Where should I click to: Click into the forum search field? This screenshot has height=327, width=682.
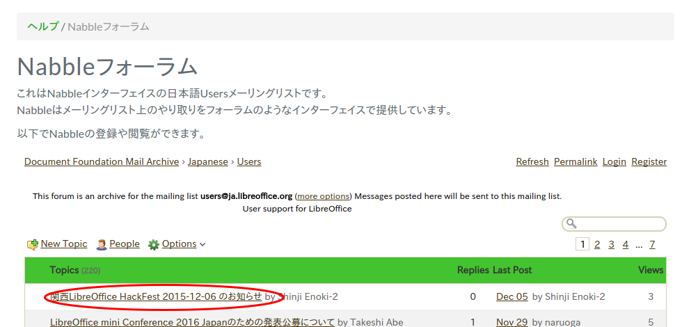pyautogui.click(x=614, y=224)
